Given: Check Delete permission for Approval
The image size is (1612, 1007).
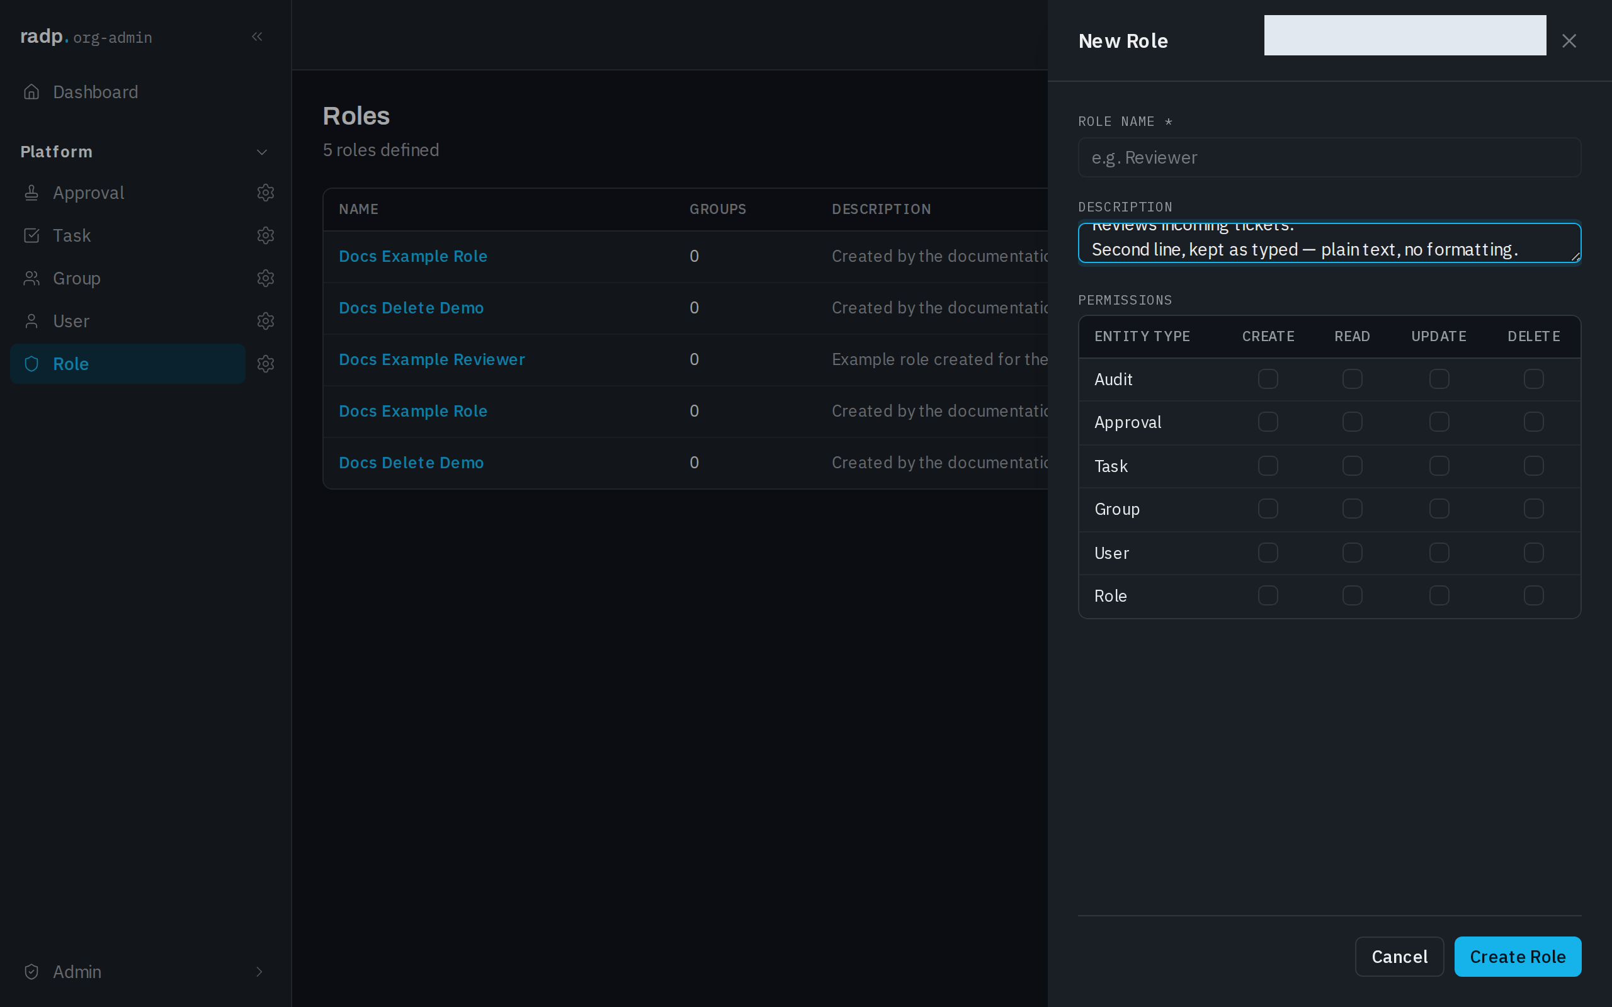Looking at the screenshot, I should pos(1533,422).
